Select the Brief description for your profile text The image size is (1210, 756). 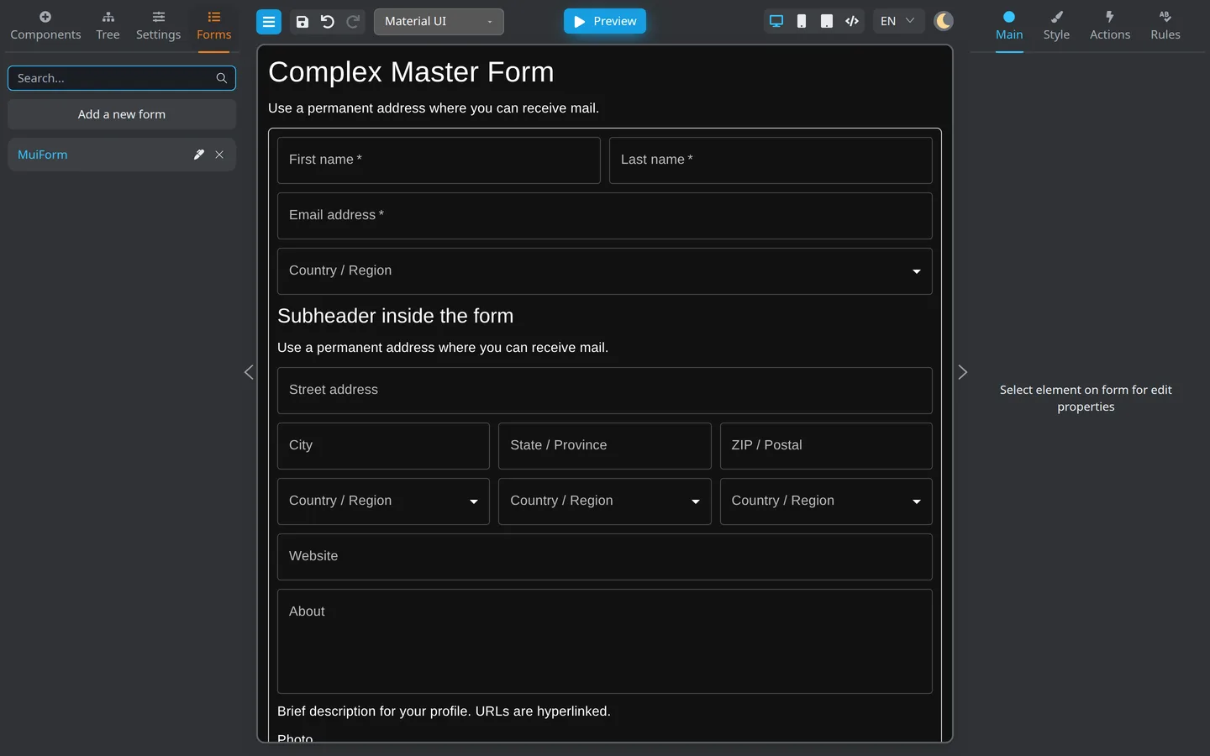pyautogui.click(x=444, y=711)
